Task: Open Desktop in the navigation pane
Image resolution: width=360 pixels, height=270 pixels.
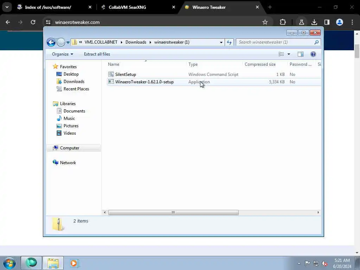Action: click(x=71, y=74)
